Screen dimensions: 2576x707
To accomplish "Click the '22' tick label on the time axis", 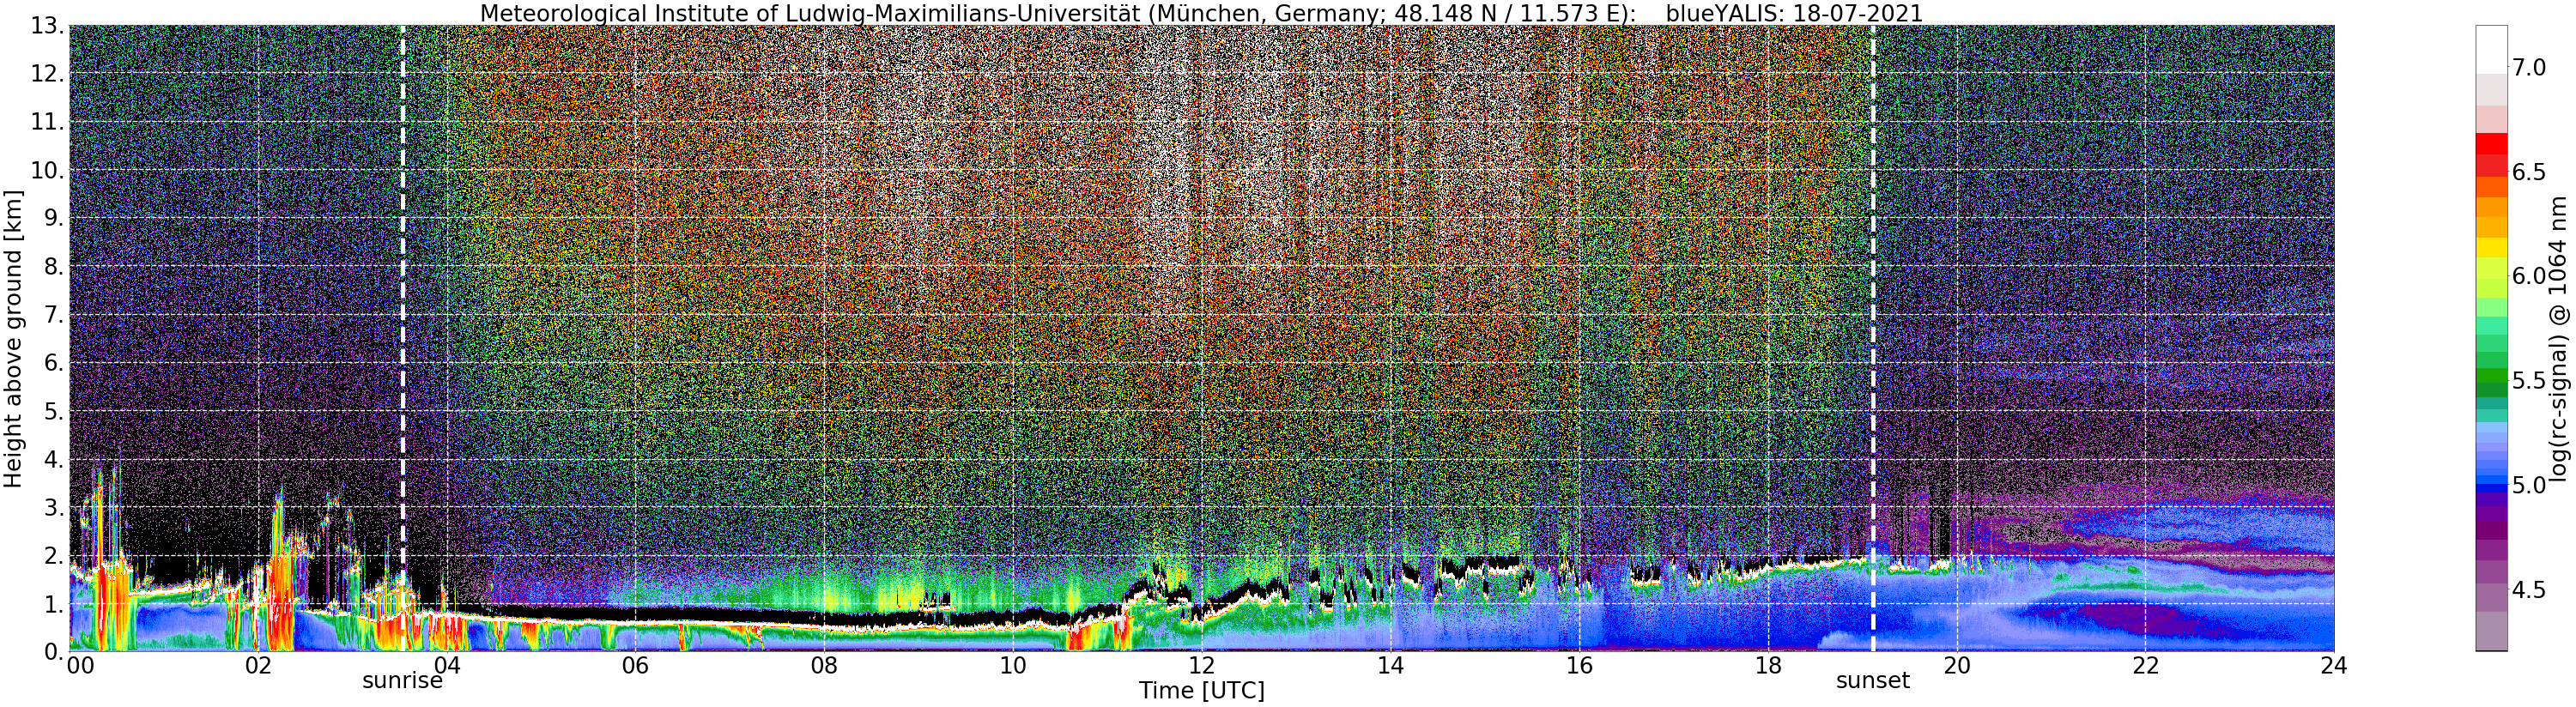I will point(2145,666).
